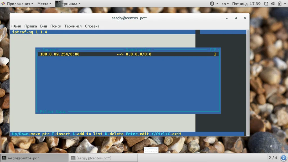Open the Правка menu

[30, 26]
